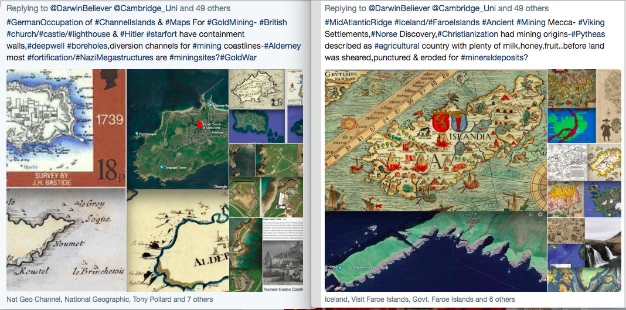Click the #Hitler hashtag
This screenshot has height=310, width=626.
[131, 35]
